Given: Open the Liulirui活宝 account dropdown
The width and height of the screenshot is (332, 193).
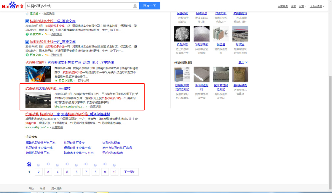Looking at the screenshot, I should (x=317, y=6).
